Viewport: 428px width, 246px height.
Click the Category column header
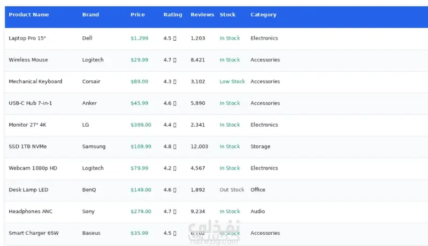pos(263,15)
